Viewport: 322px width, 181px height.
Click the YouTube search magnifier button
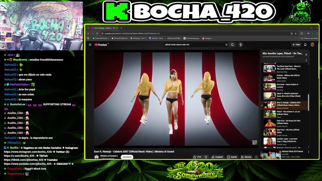pos(232,45)
